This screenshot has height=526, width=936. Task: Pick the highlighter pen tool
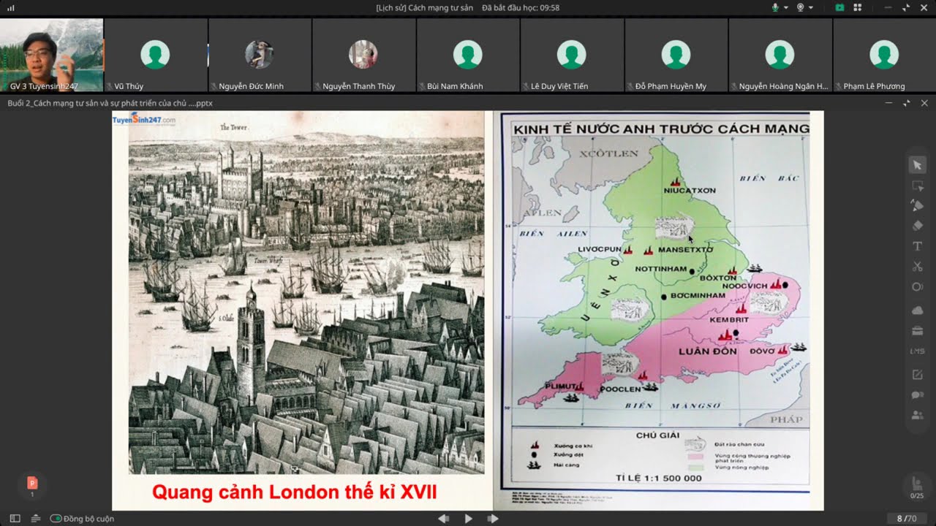917,205
